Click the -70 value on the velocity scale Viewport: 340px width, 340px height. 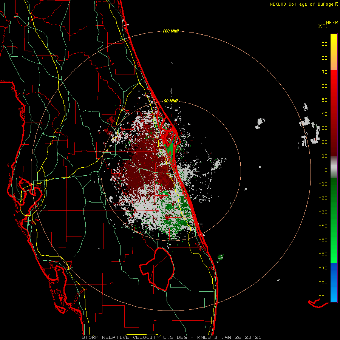point(323,268)
